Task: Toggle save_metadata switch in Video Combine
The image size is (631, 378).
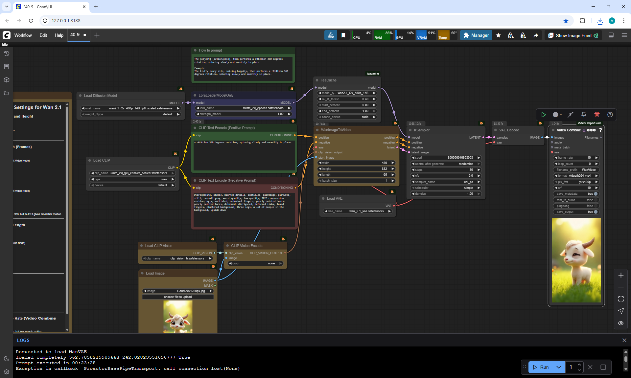Action: [x=596, y=194]
